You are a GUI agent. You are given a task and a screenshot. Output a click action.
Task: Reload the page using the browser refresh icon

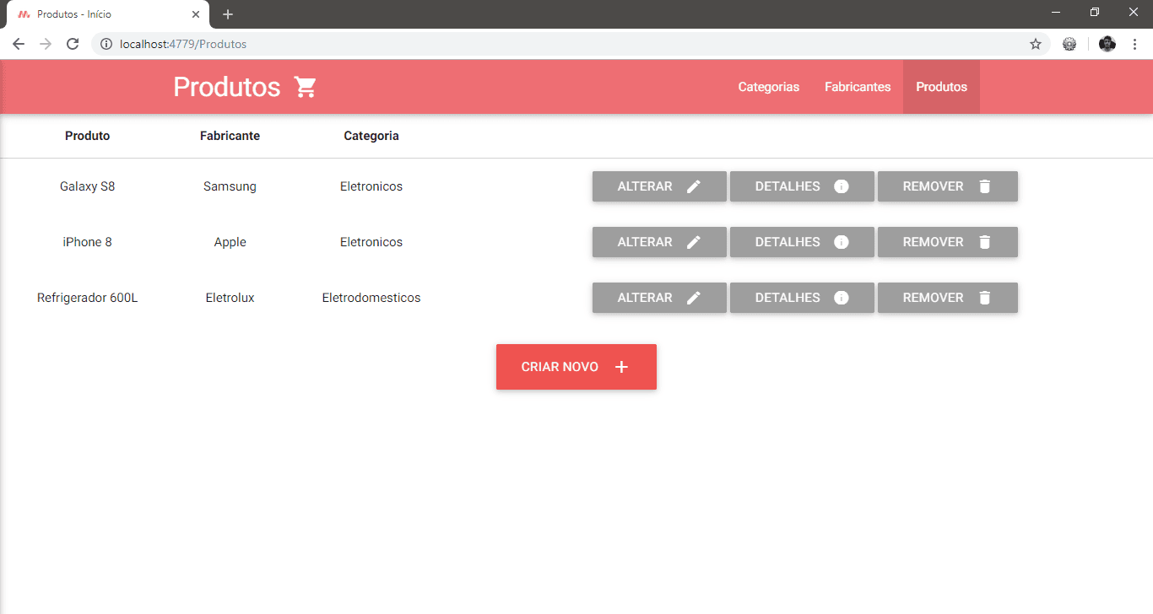[x=73, y=44]
